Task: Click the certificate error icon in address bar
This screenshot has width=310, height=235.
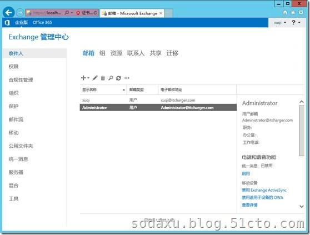Action: click(78, 13)
